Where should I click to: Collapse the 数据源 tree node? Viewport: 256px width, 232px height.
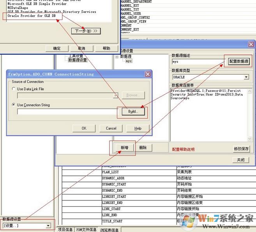(117, 57)
